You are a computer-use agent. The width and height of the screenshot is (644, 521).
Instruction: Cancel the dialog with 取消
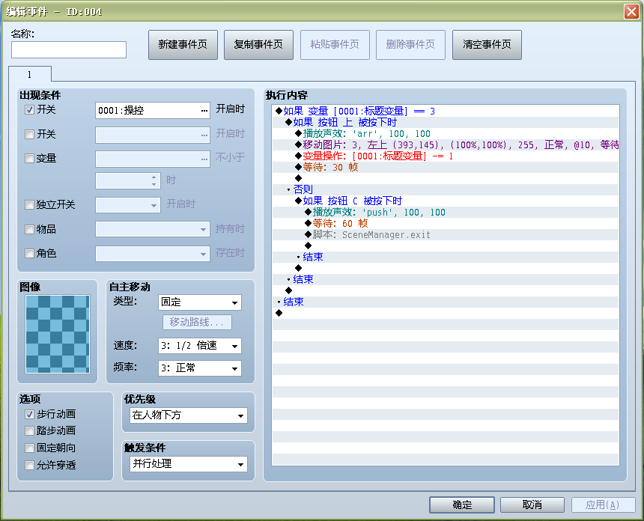pos(532,505)
